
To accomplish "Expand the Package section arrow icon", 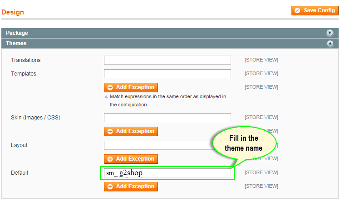I will click(330, 33).
